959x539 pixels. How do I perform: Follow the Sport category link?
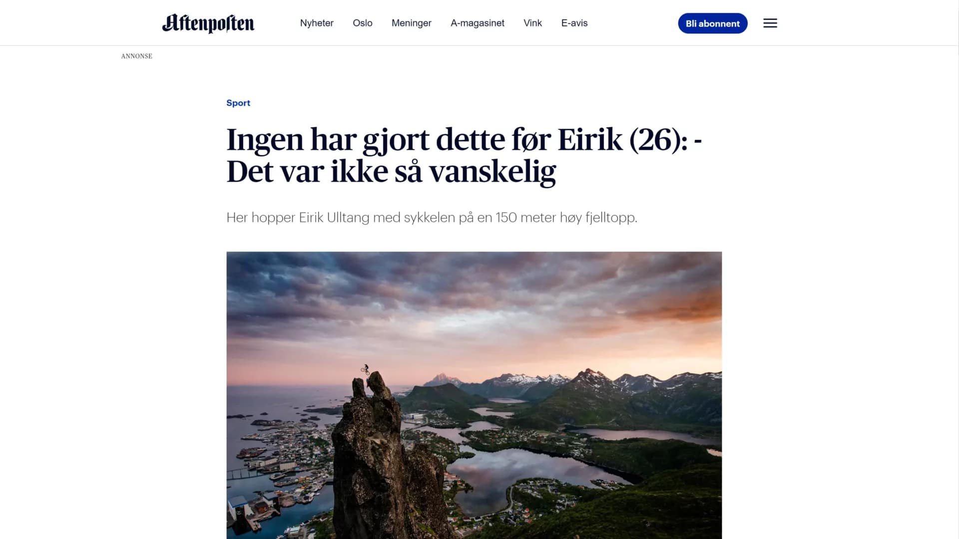(238, 103)
